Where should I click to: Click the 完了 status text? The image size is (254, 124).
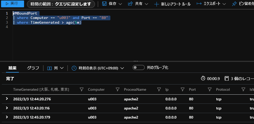click(10, 79)
